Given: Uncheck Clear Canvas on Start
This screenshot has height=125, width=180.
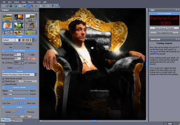Looking at the screenshot, I should tap(3, 78).
